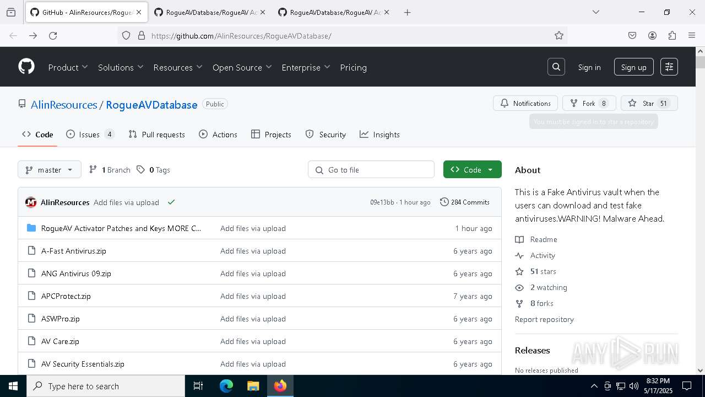Open the A-Fast Antivirus.zip file
Screen dimensions: 705x397
coord(74,251)
